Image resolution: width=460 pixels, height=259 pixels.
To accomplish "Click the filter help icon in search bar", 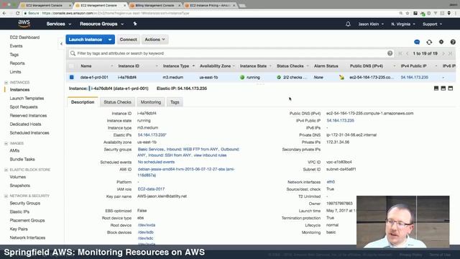I will [x=390, y=53].
